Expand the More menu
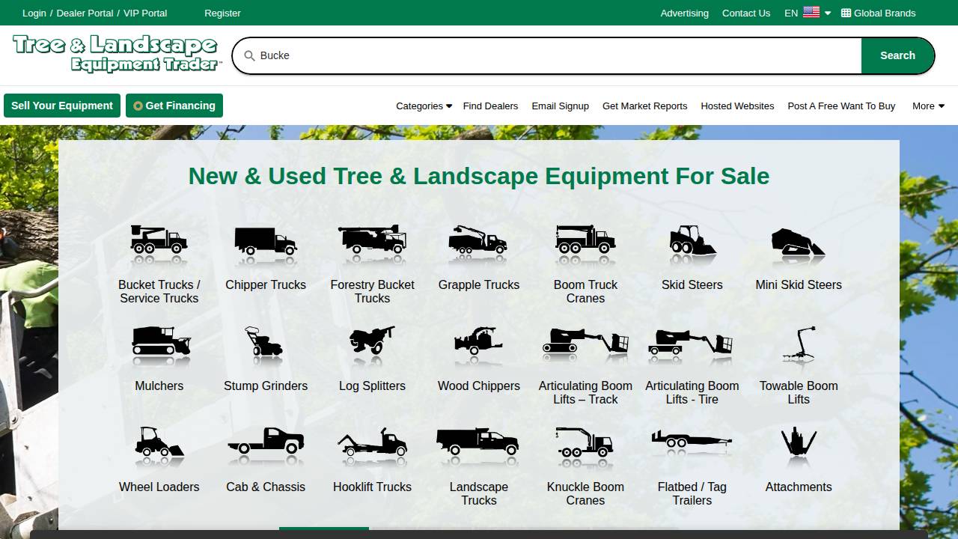 (x=927, y=106)
